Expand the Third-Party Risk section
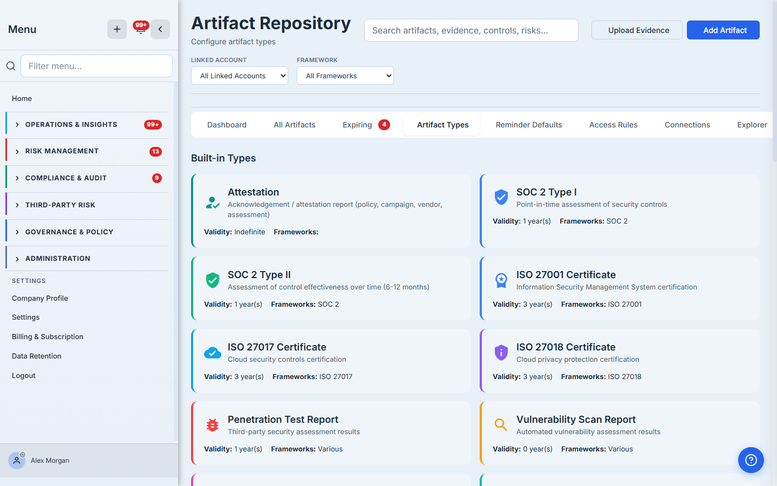Screen dimensions: 777x486 pyautogui.click(x=87, y=205)
